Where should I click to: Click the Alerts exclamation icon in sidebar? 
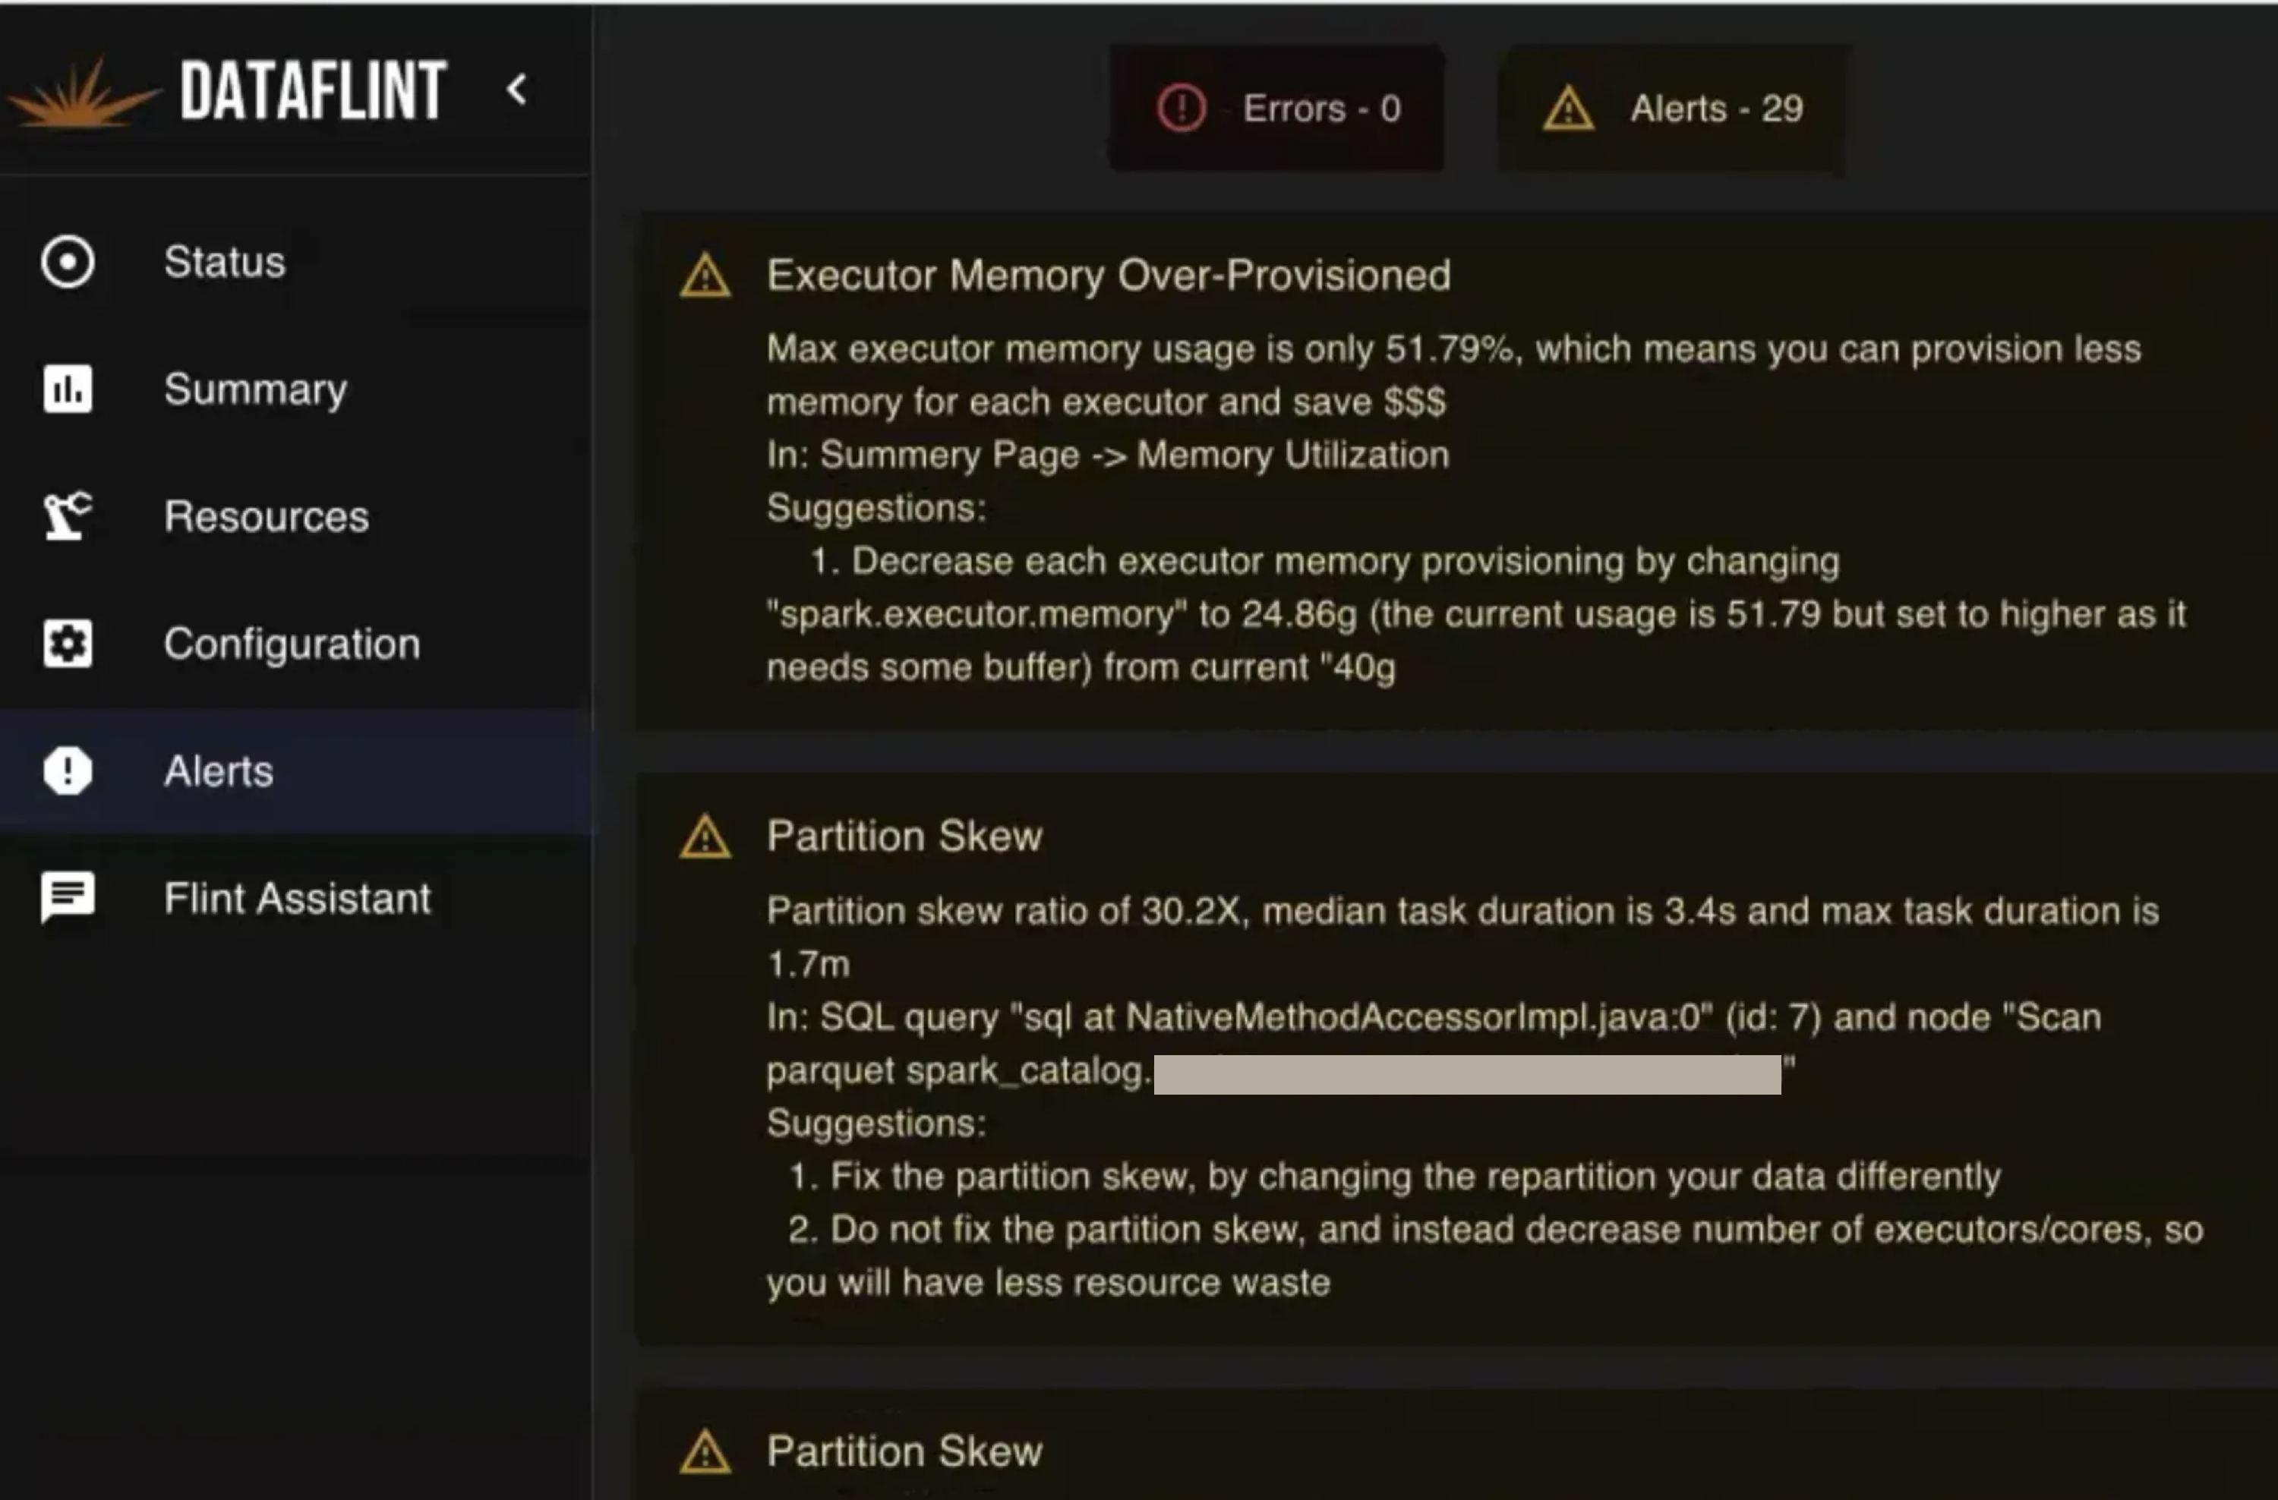(x=68, y=770)
